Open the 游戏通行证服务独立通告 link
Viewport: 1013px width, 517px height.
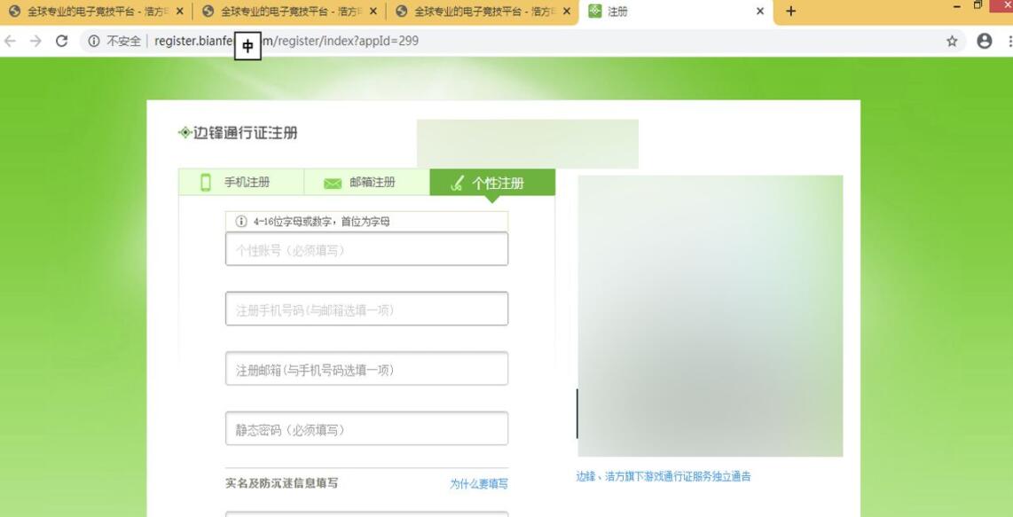(662, 475)
